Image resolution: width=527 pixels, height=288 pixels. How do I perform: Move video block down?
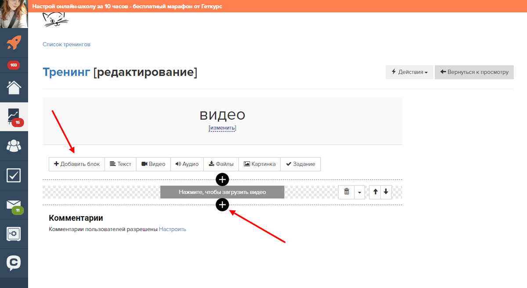click(386, 192)
